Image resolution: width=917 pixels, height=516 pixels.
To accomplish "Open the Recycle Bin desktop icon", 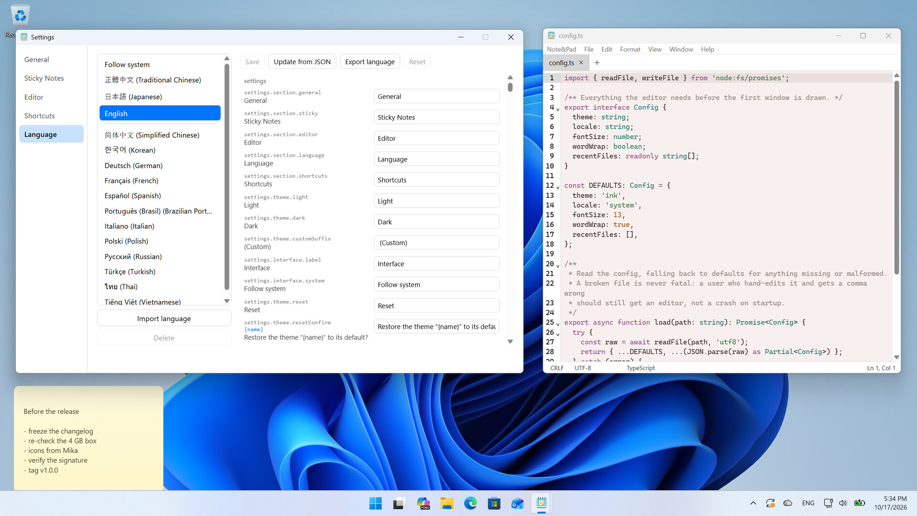I will (20, 16).
